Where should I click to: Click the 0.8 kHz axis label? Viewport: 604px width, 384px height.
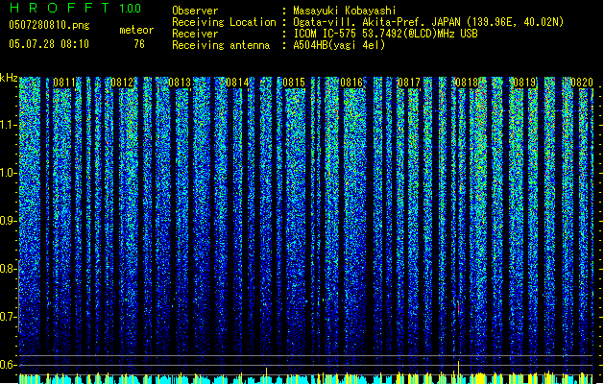click(8, 269)
